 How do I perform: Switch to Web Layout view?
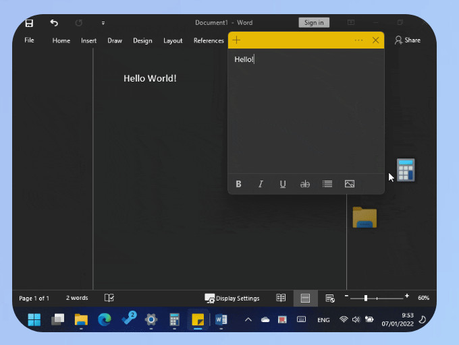click(330, 299)
